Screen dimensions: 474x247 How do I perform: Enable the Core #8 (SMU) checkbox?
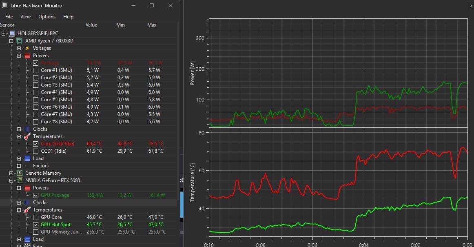[35, 122]
